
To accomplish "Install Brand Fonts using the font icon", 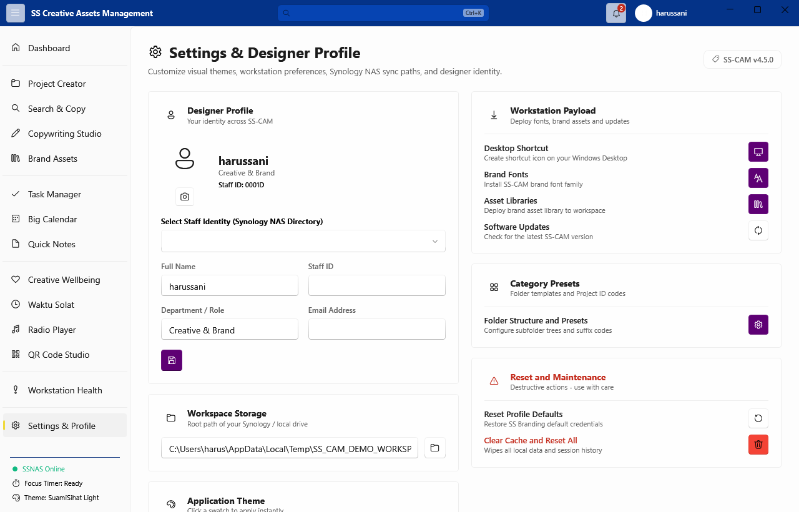I will pyautogui.click(x=758, y=178).
